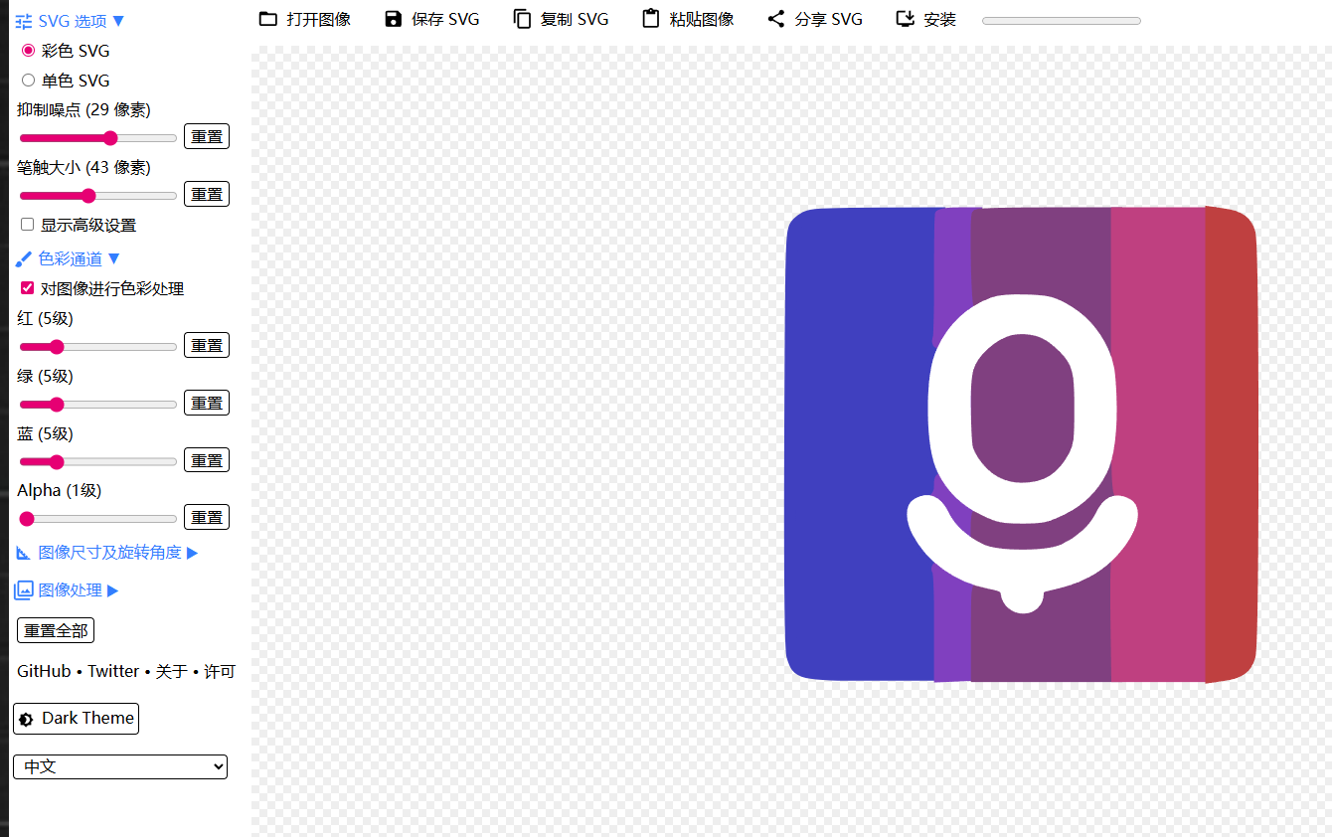
Task: Click the paintbrush icon beside 色彩通道
Action: point(24,259)
